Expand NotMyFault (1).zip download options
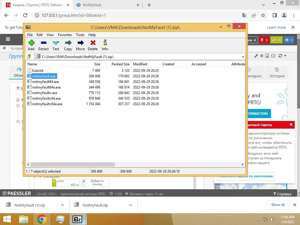This screenshot has height=225, width=300. (x=62, y=205)
